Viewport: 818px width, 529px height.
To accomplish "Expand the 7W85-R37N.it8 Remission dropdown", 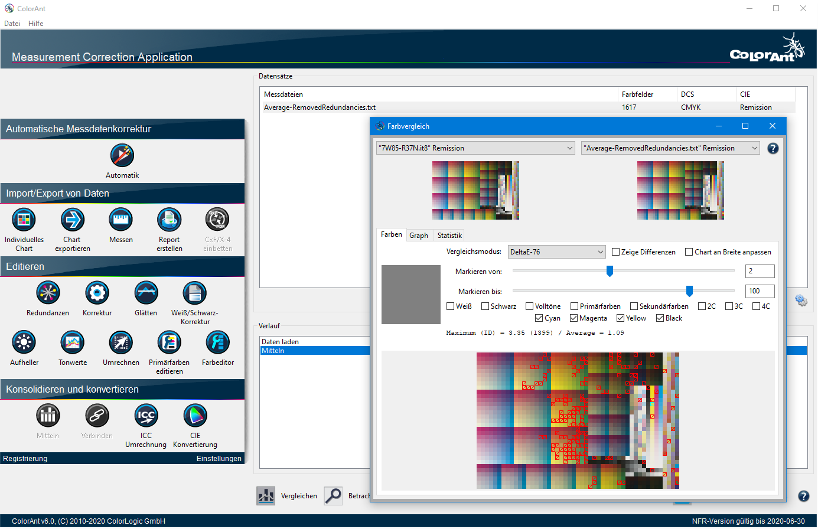I will [x=475, y=148].
